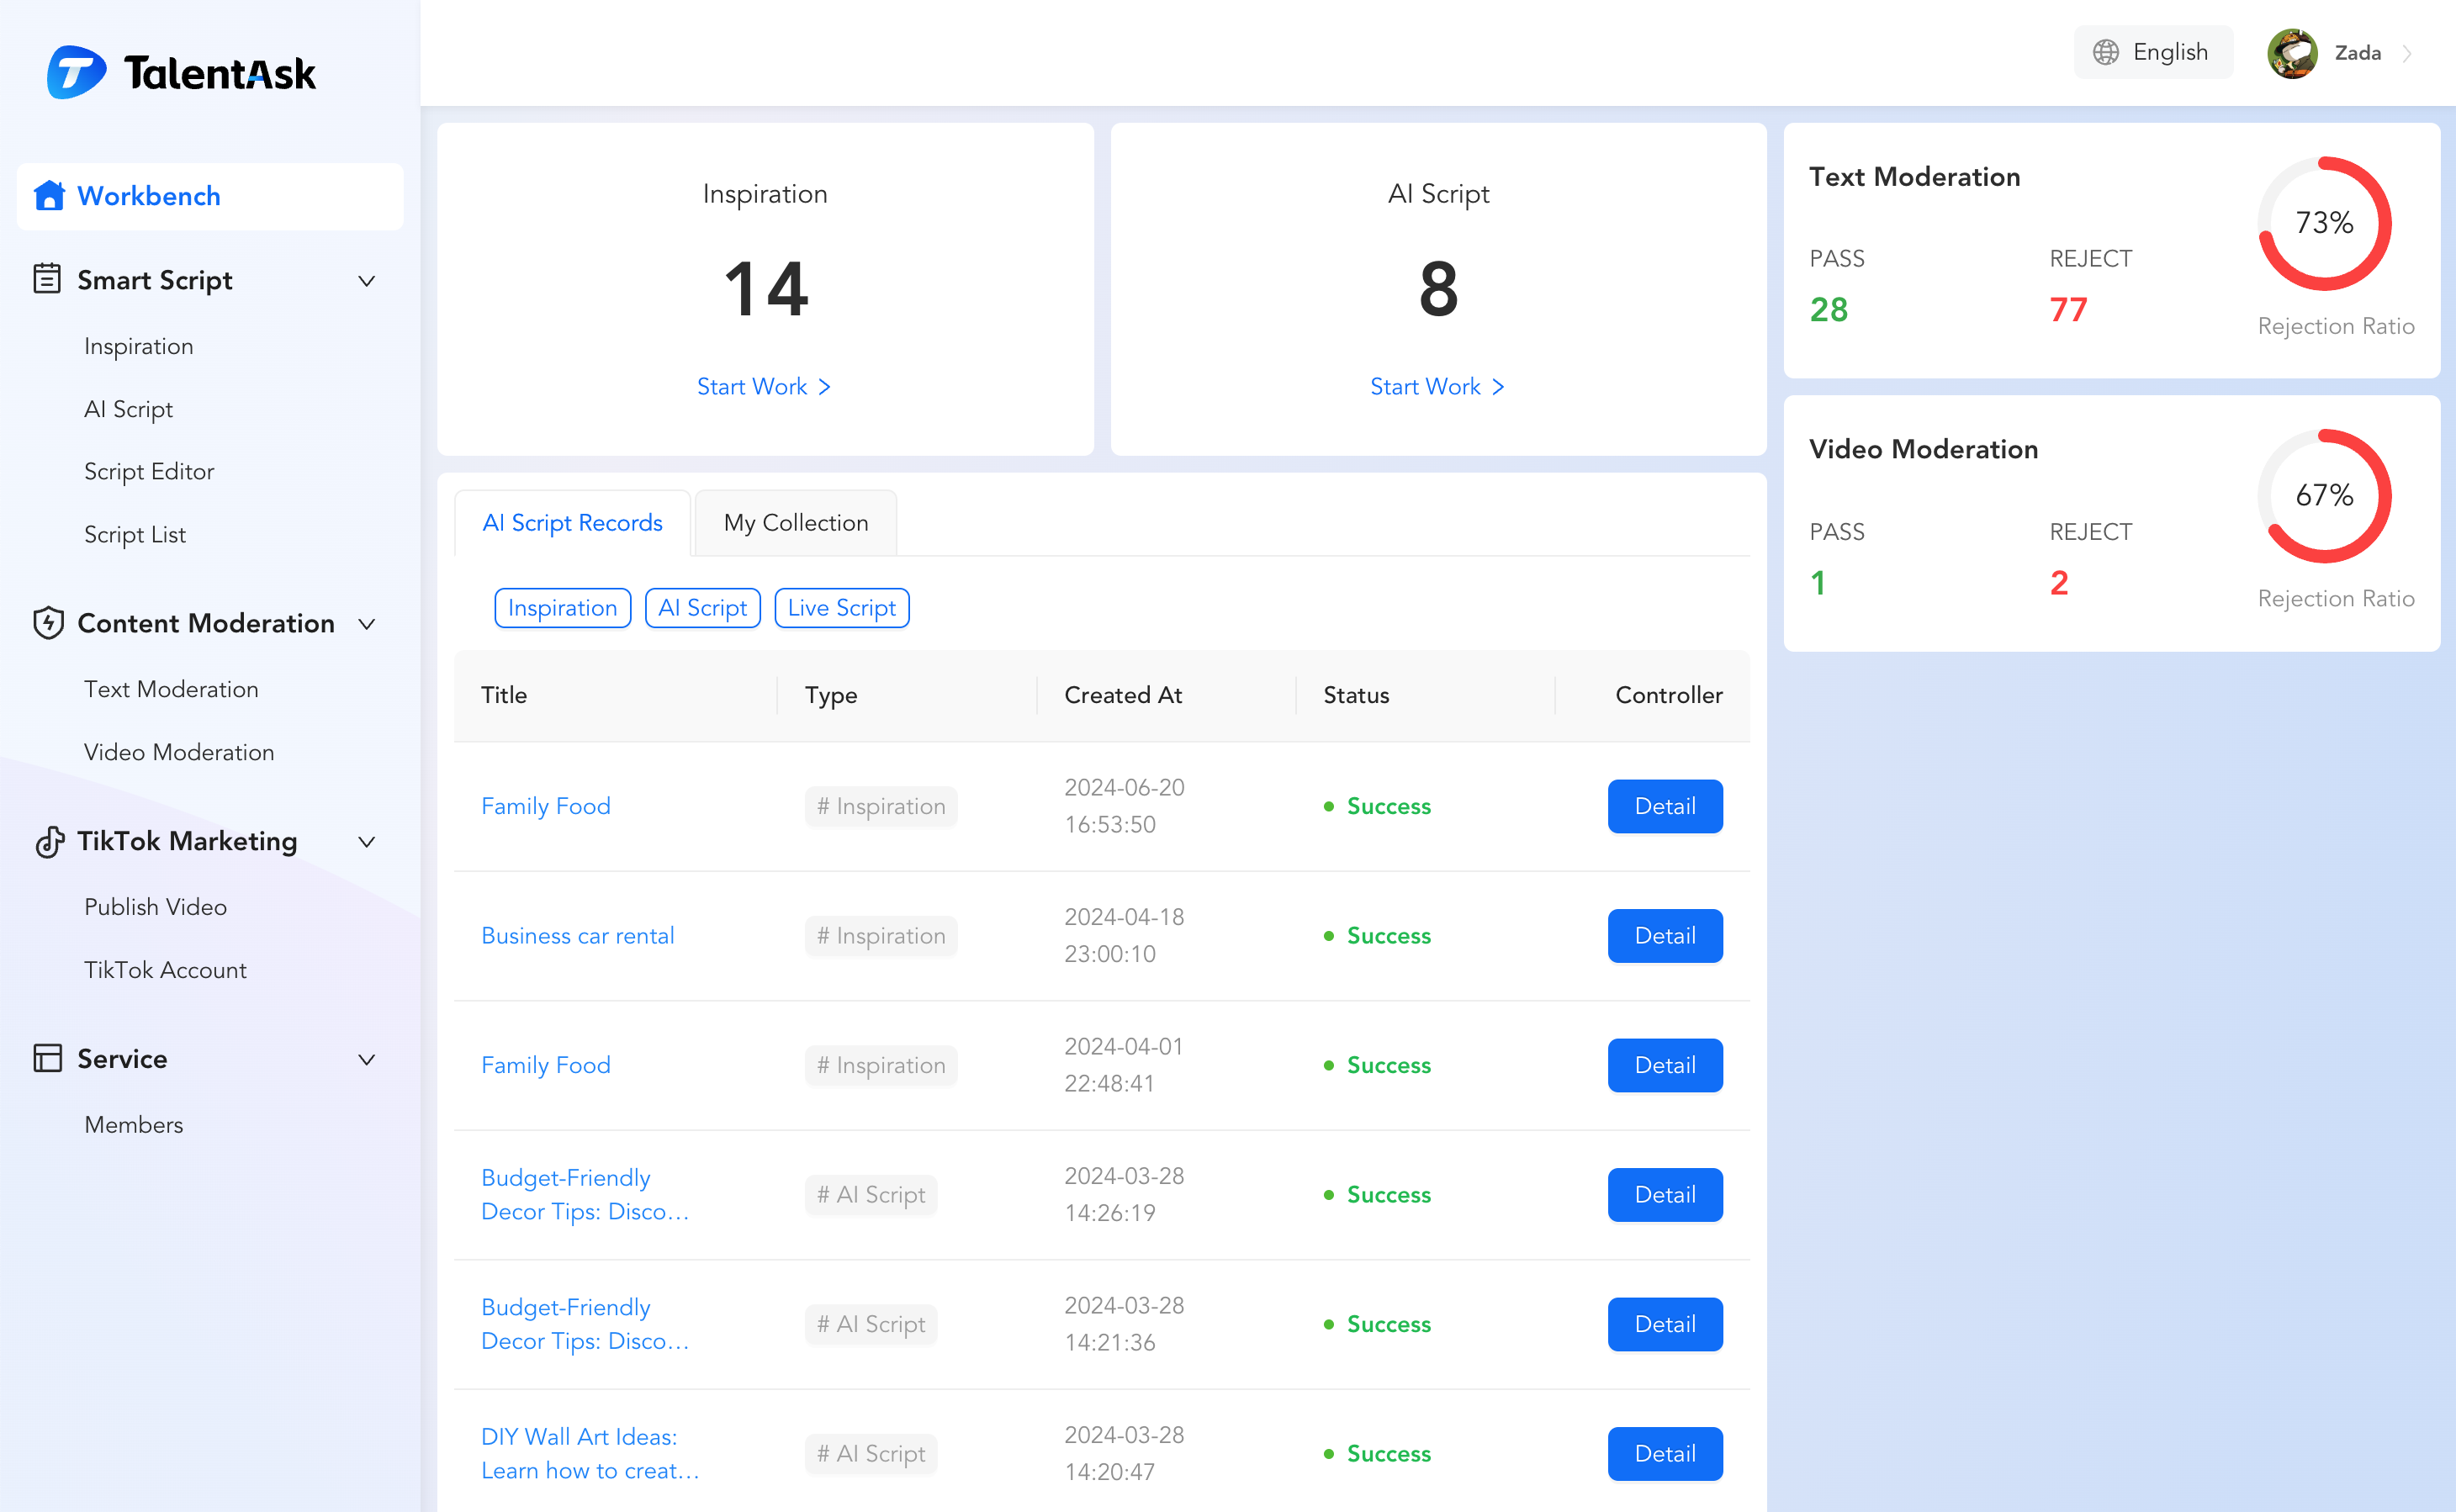Click Detail for Business car rental
2456x1512 pixels.
pyautogui.click(x=1664, y=935)
